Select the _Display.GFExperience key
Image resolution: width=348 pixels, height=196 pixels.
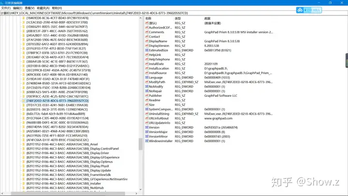[73, 157]
